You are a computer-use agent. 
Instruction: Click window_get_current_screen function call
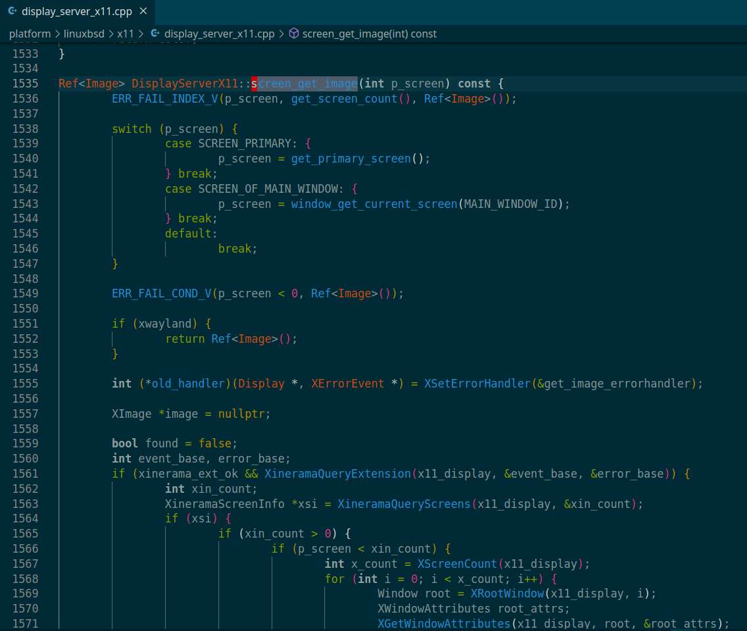(374, 204)
